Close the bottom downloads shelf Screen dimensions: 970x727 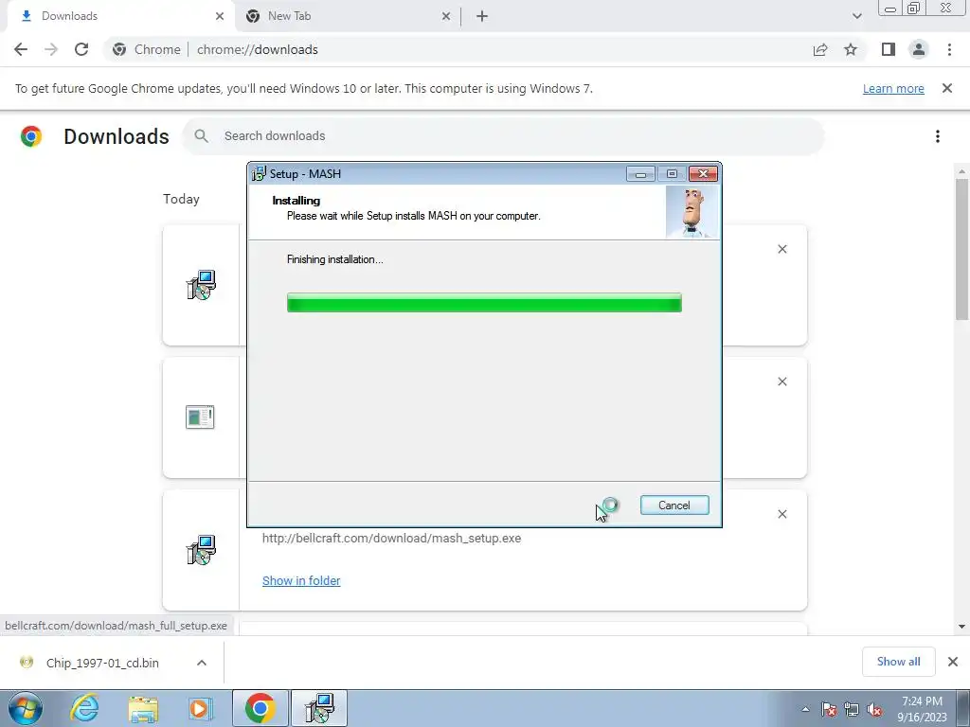(x=953, y=662)
